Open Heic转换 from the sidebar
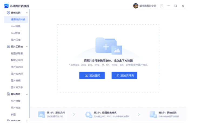The width and height of the screenshot is (198, 125). point(15,26)
